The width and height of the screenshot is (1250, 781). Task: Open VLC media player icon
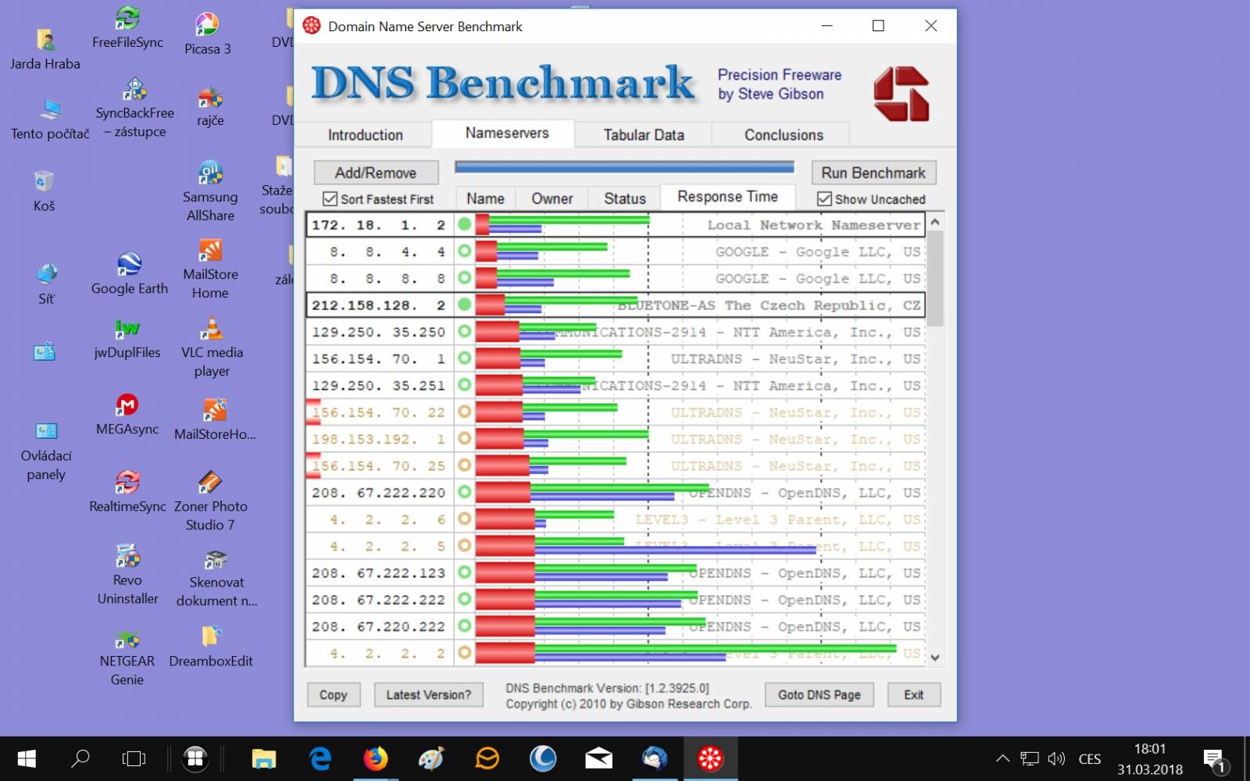pyautogui.click(x=212, y=348)
